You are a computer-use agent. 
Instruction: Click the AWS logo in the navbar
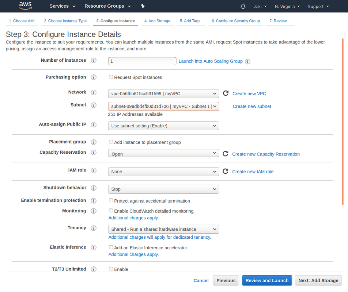click(25, 5)
